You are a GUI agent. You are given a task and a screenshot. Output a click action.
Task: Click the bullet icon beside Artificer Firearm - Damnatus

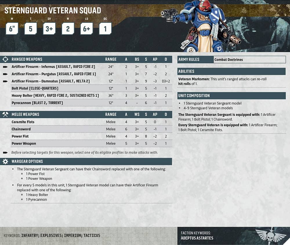coord(5,81)
